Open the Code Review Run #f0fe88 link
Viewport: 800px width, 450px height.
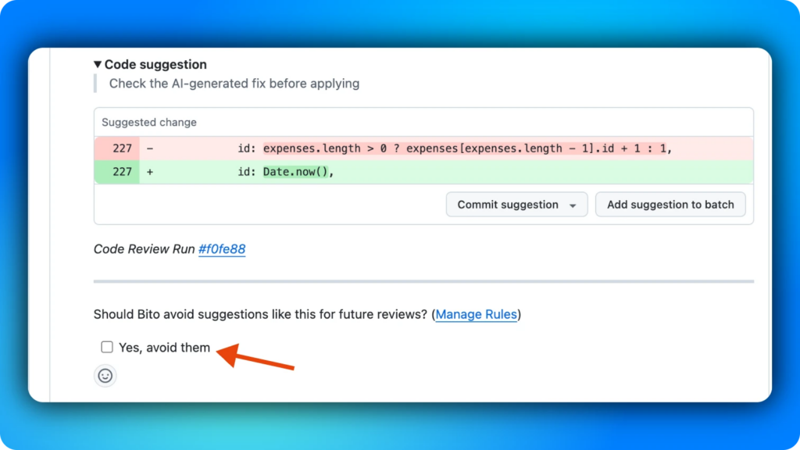223,249
